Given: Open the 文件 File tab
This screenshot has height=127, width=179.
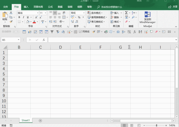Looking at the screenshot, I should 6,7.
